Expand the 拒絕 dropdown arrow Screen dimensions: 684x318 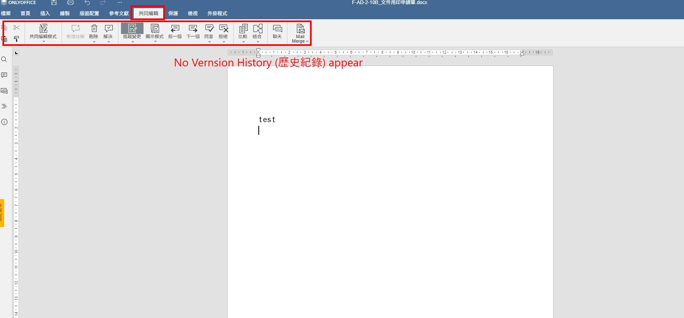click(223, 41)
